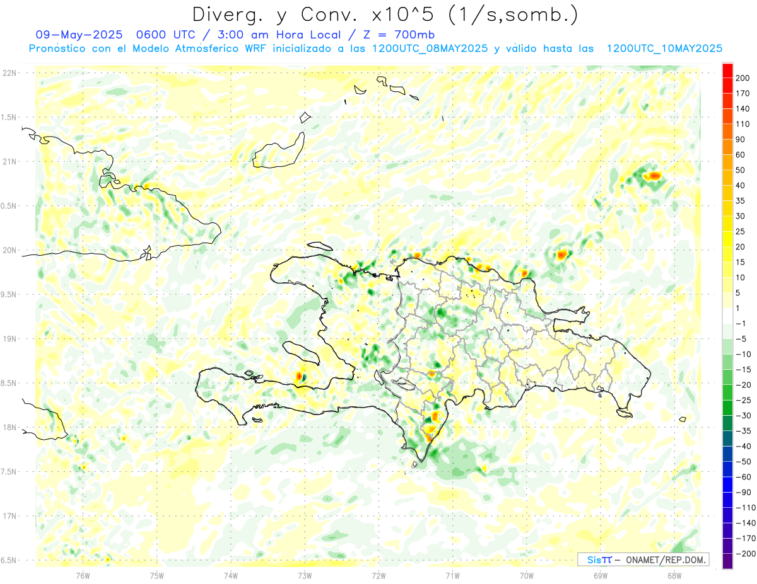Click the positive "110" colorbar value
This screenshot has width=757, height=584.
743,124
